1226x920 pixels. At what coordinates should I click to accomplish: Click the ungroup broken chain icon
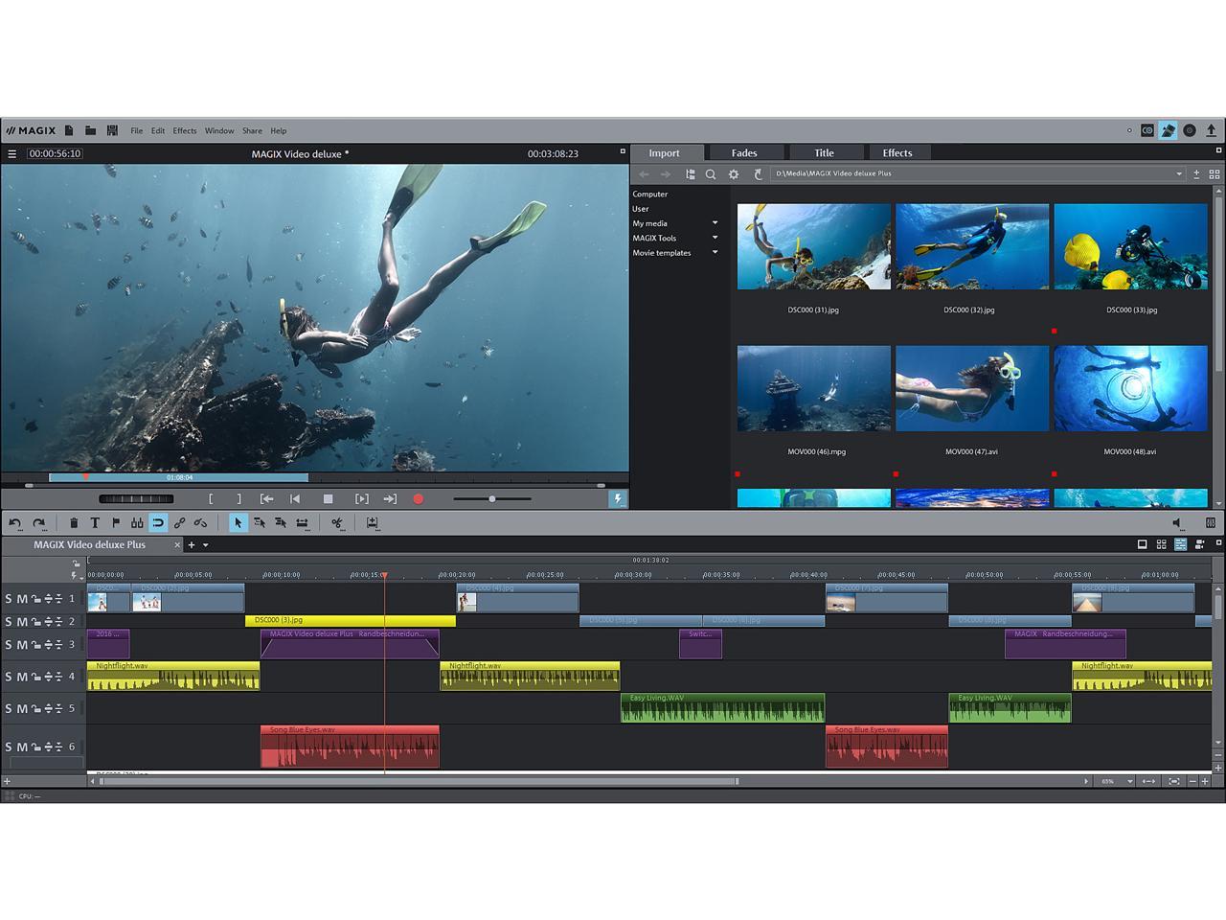pyautogui.click(x=200, y=523)
